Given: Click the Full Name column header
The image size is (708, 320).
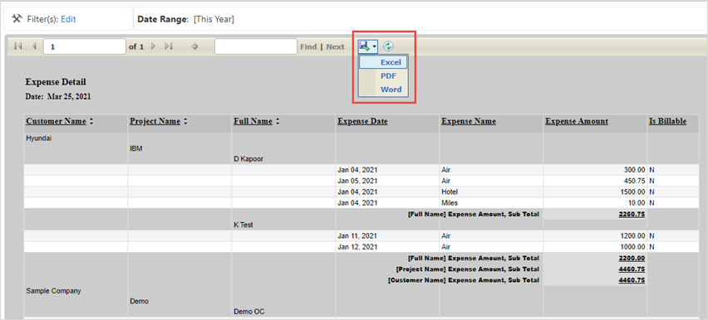Looking at the screenshot, I should [x=253, y=121].
